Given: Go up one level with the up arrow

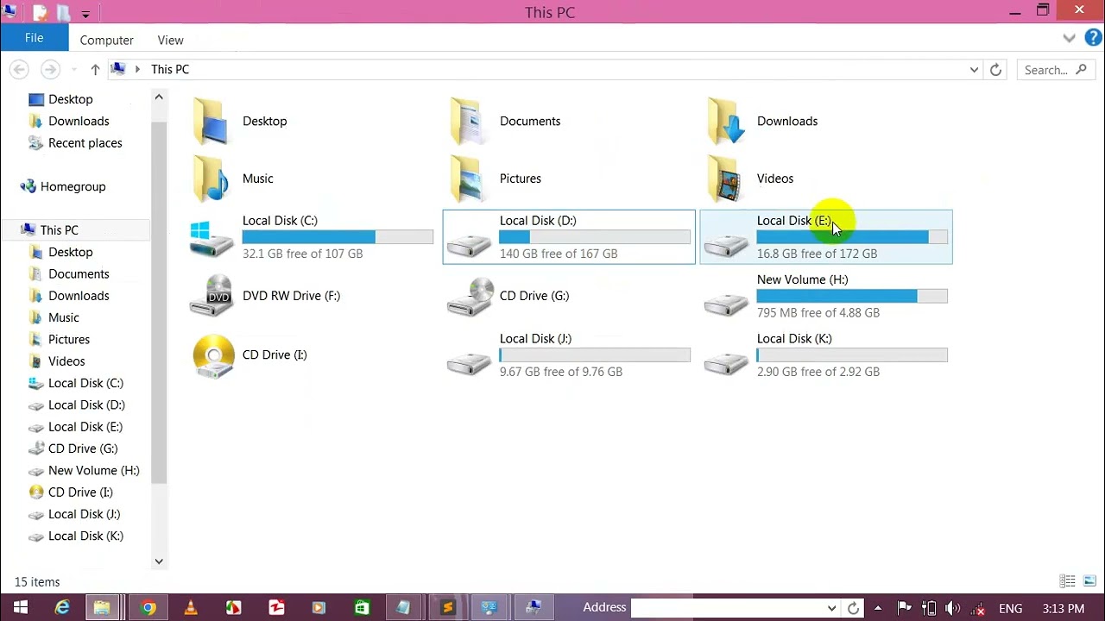Looking at the screenshot, I should (95, 70).
